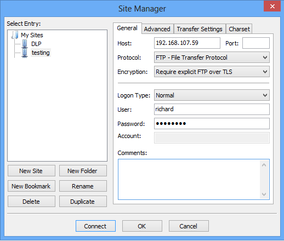Click the Connect button
The width and height of the screenshot is (284, 241).
click(x=95, y=226)
